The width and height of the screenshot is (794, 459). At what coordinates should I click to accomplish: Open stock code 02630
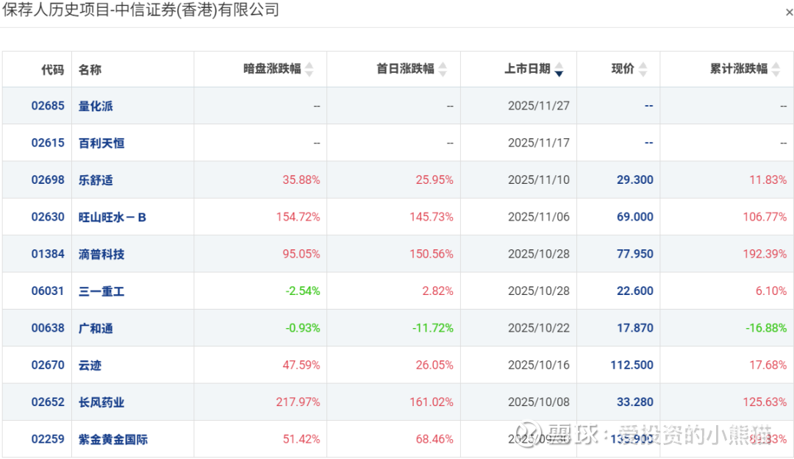(x=48, y=217)
